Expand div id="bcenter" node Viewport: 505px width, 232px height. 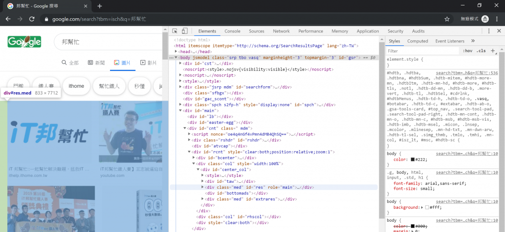(194, 158)
